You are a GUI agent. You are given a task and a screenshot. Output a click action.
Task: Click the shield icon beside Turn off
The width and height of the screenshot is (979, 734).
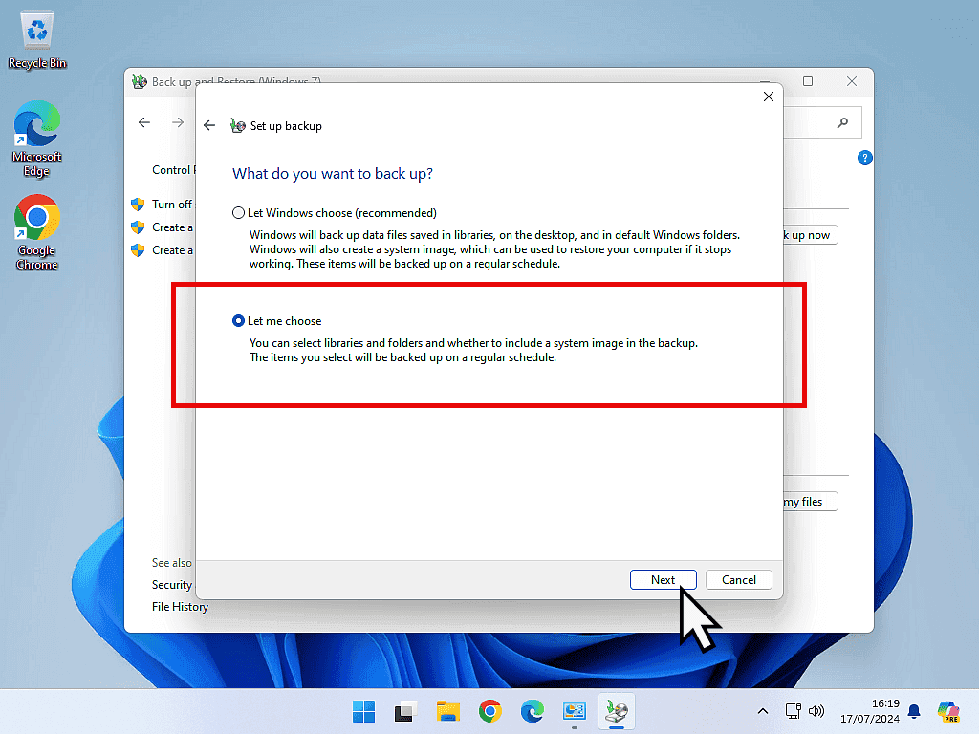coord(138,205)
